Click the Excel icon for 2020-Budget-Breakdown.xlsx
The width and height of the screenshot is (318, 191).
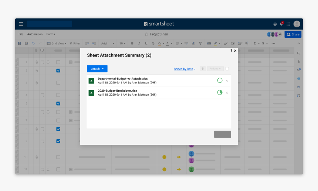click(91, 93)
